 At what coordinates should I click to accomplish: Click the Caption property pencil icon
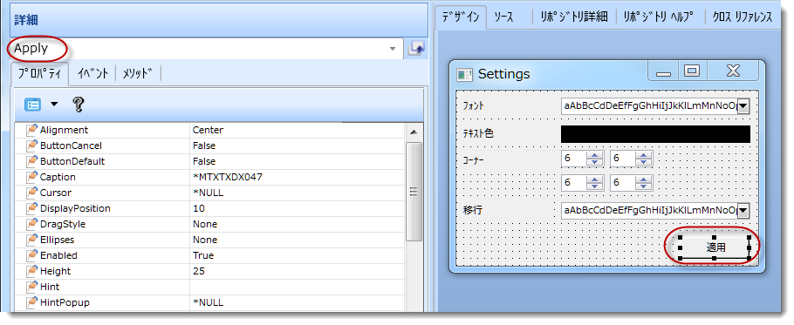tap(32, 177)
